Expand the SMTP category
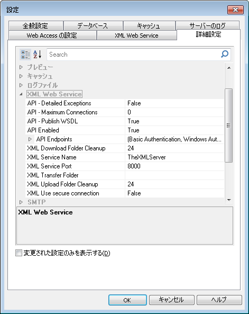Screen dimensions: 249x314 (x=21, y=202)
